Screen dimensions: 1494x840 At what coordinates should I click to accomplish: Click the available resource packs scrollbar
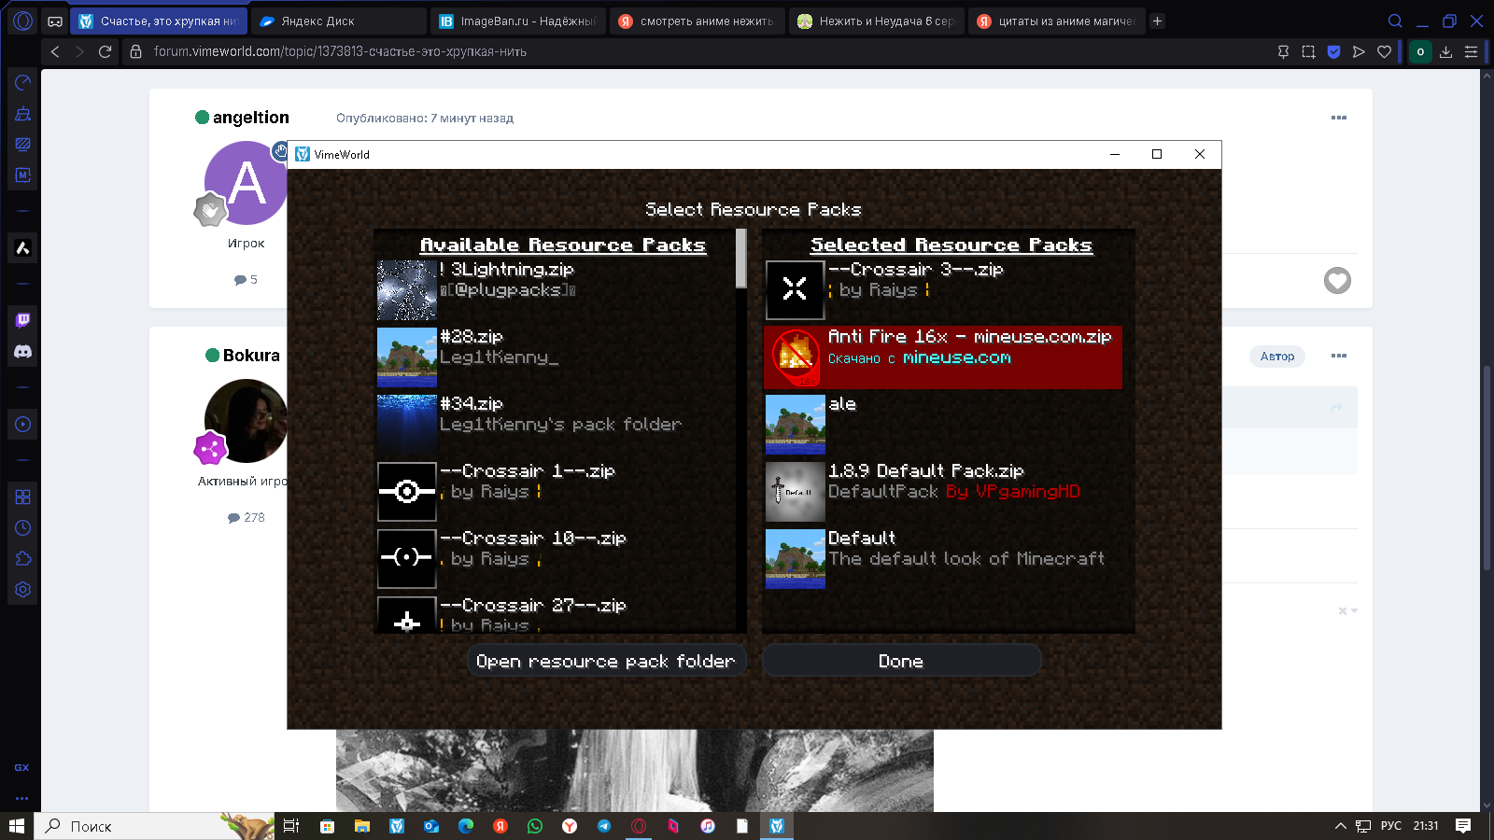[x=741, y=259]
